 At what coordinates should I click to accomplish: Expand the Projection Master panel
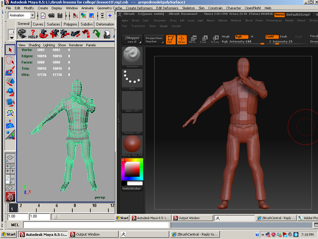(x=154, y=40)
